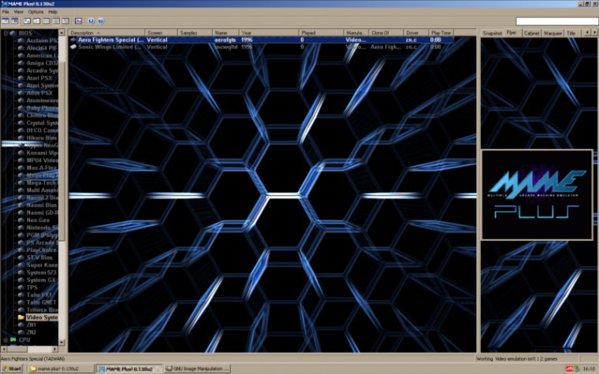
Task: Select the System GX folder
Action: pos(41,280)
